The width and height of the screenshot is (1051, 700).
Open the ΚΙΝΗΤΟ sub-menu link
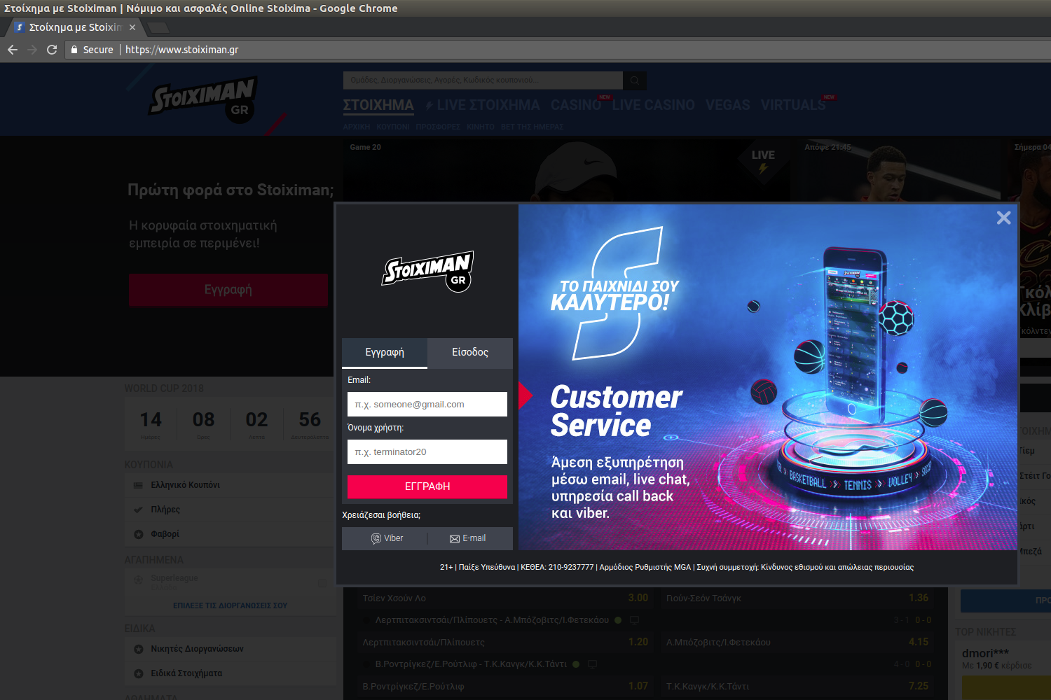tap(481, 127)
